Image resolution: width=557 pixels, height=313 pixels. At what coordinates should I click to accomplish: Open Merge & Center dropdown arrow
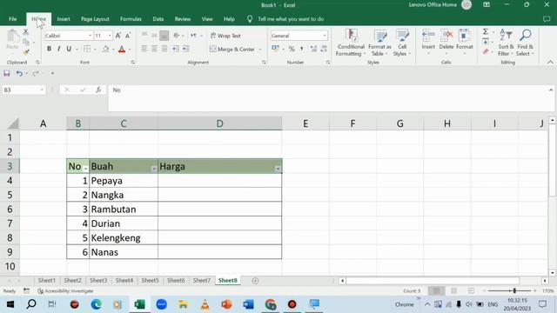tap(260, 50)
